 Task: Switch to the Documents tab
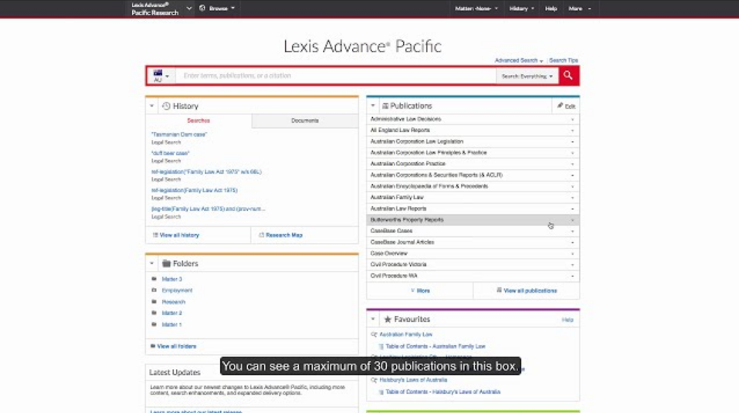(305, 120)
